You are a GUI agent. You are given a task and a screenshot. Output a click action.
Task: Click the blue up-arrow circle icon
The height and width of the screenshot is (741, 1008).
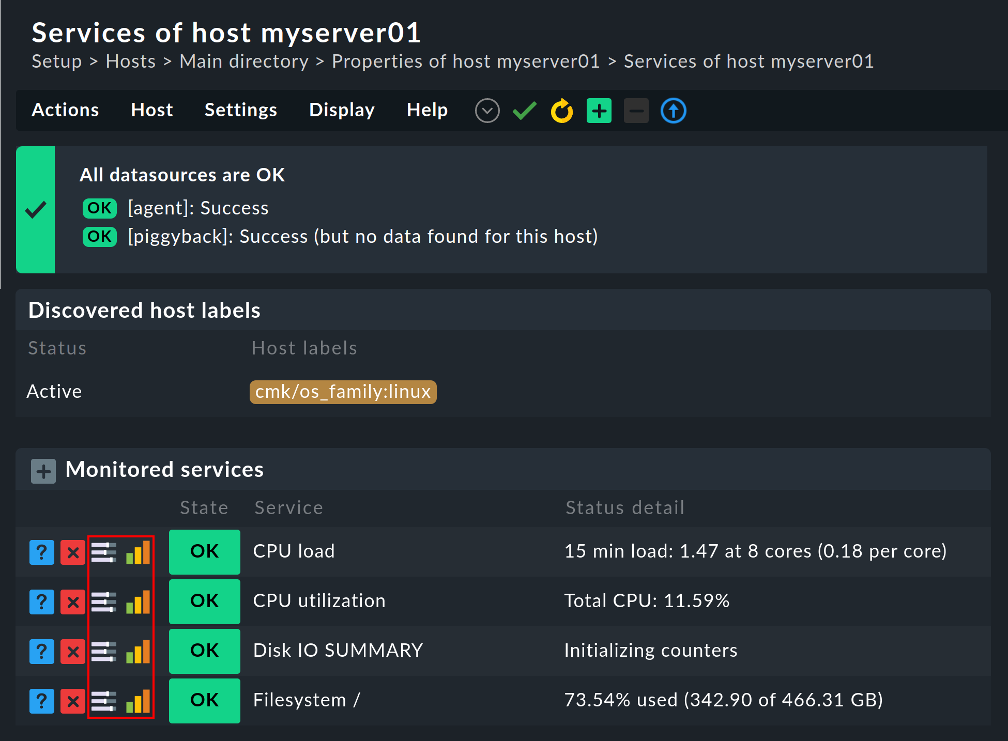coord(674,111)
